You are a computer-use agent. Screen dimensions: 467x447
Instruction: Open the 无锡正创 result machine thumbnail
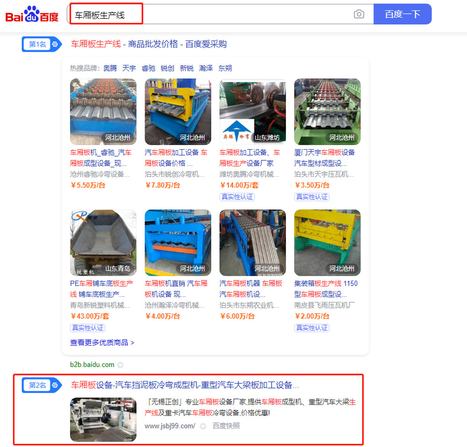click(x=103, y=419)
